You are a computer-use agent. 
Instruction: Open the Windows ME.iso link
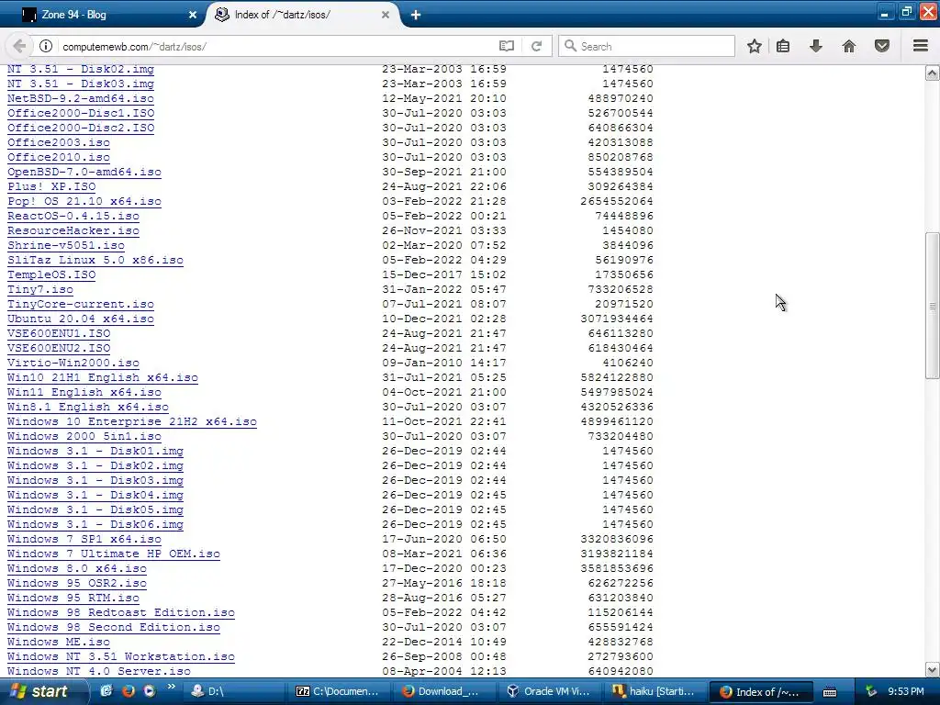coord(58,642)
